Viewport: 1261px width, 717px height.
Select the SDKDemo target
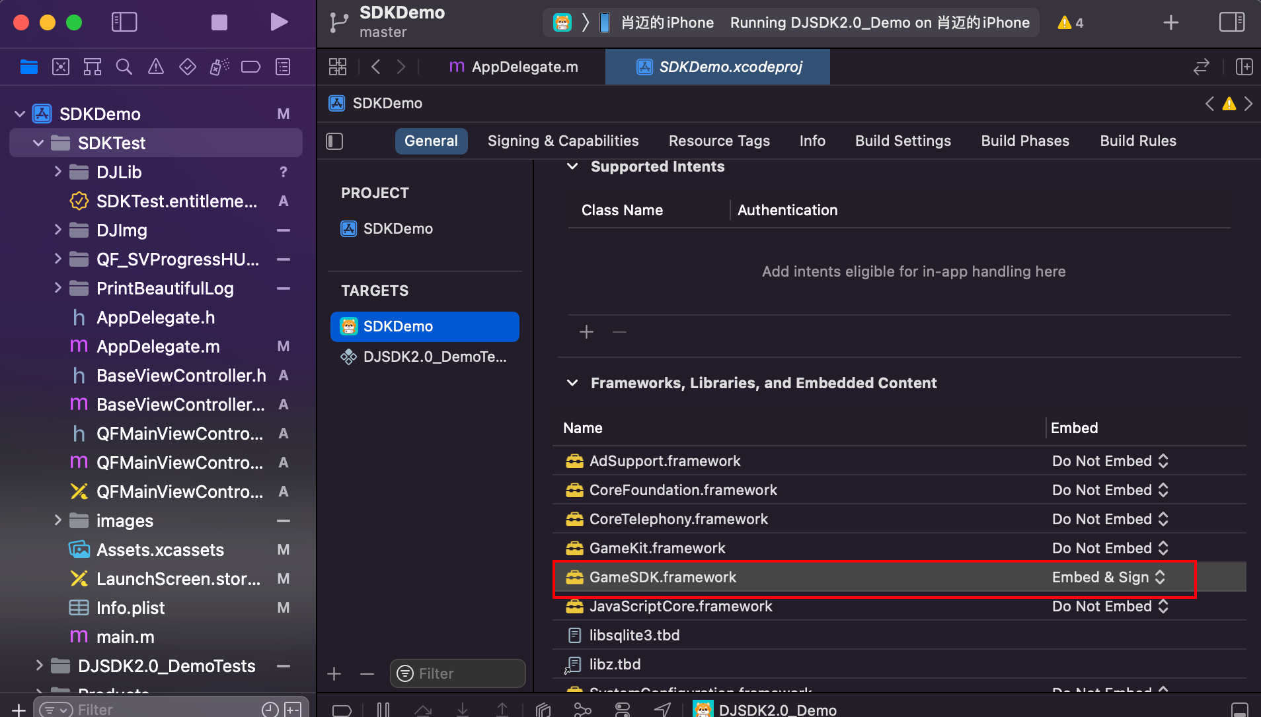tap(425, 326)
